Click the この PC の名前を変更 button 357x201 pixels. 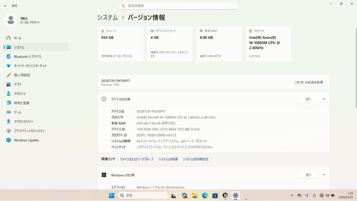(x=309, y=82)
